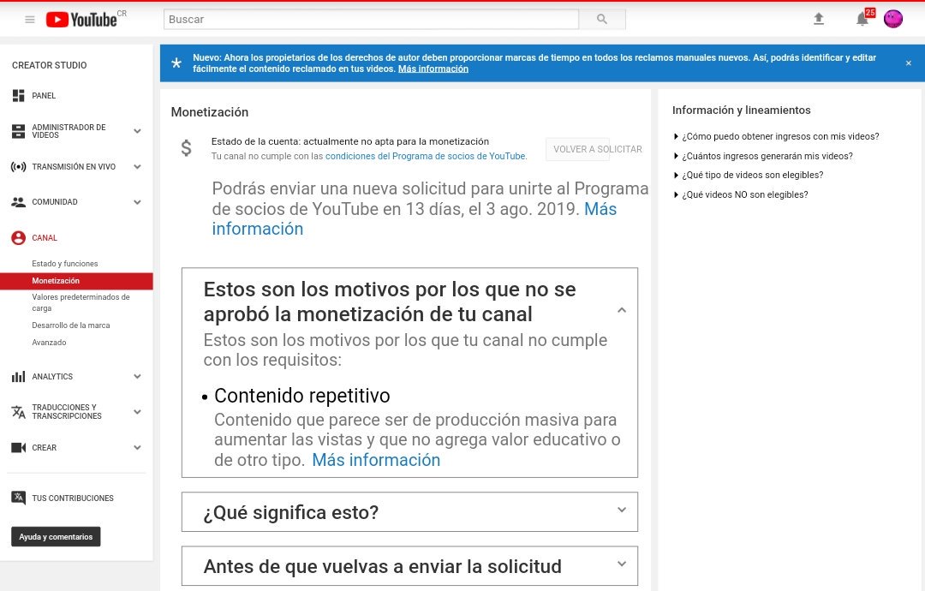Image resolution: width=925 pixels, height=591 pixels.
Task: Click the 'Ayuda y comentarios' button
Action: [x=56, y=537]
